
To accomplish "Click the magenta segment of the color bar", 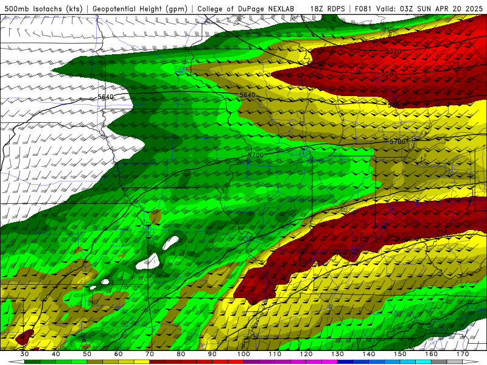I will pos(329,361).
